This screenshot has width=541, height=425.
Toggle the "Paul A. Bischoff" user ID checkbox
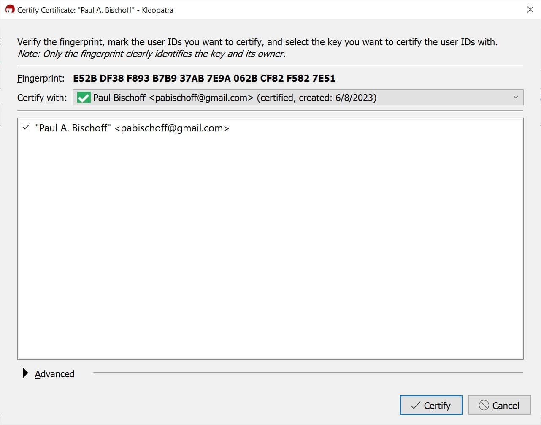click(x=26, y=128)
